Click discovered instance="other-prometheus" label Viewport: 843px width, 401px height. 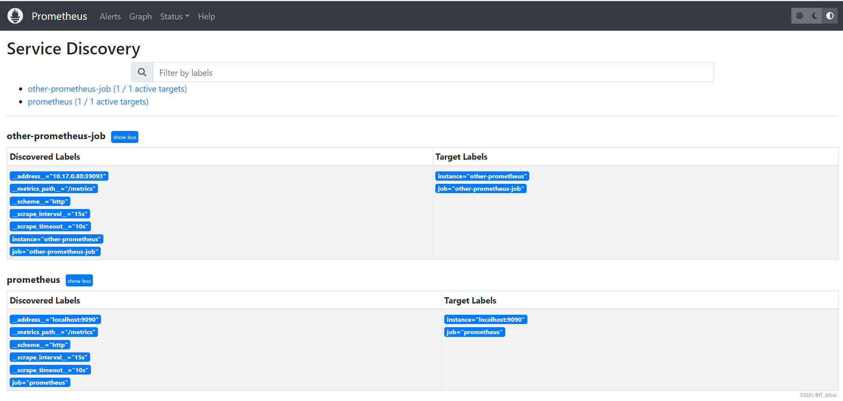point(56,239)
